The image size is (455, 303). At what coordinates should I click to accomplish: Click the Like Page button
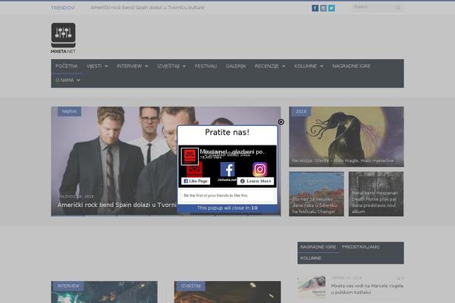(x=196, y=181)
